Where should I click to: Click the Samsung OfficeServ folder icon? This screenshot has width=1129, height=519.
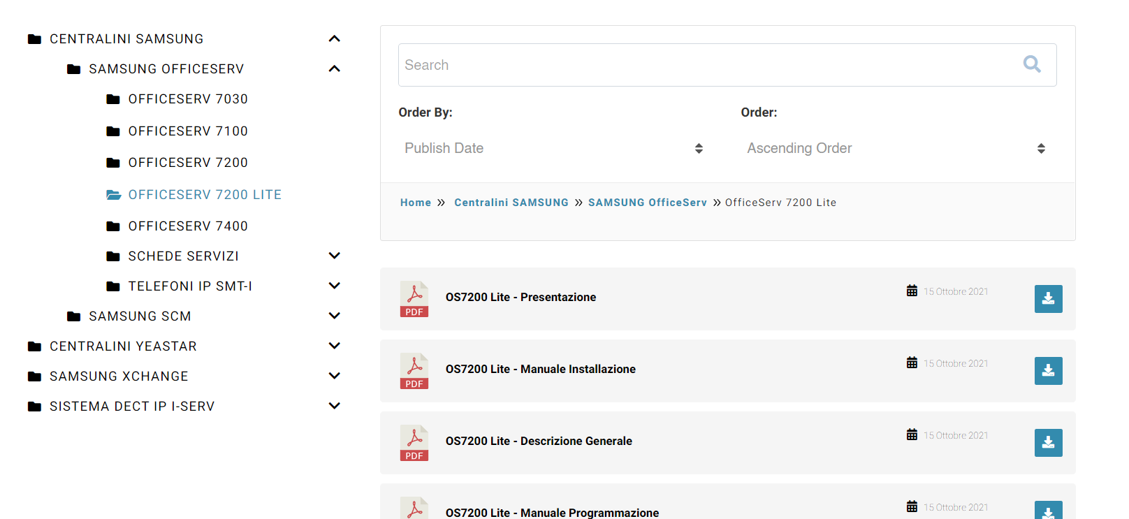click(73, 69)
